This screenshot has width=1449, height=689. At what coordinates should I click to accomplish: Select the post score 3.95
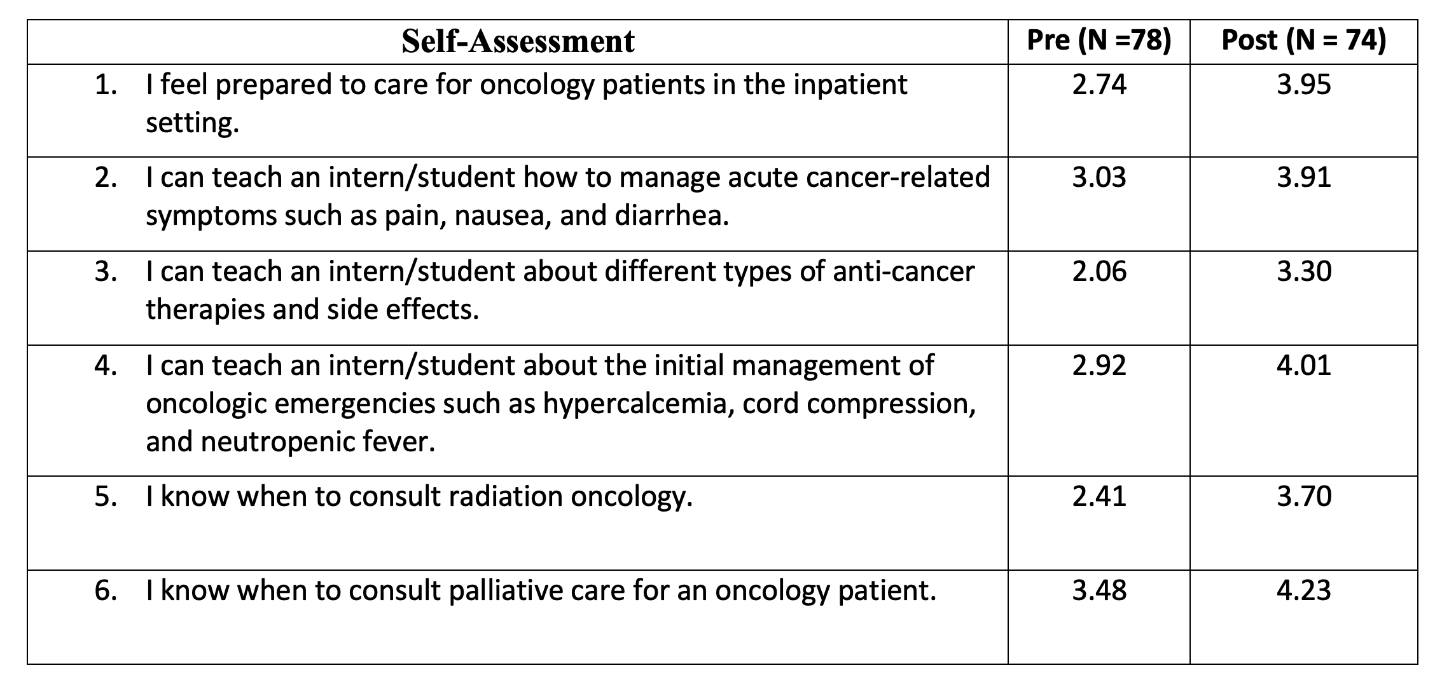tap(1303, 85)
